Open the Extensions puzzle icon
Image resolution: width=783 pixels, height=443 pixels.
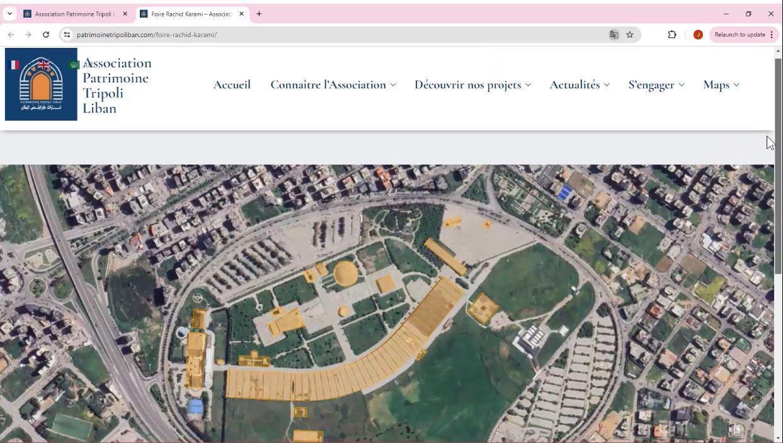click(x=672, y=35)
